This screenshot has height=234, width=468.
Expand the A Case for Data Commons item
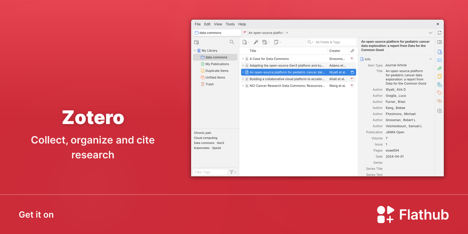[x=243, y=59]
